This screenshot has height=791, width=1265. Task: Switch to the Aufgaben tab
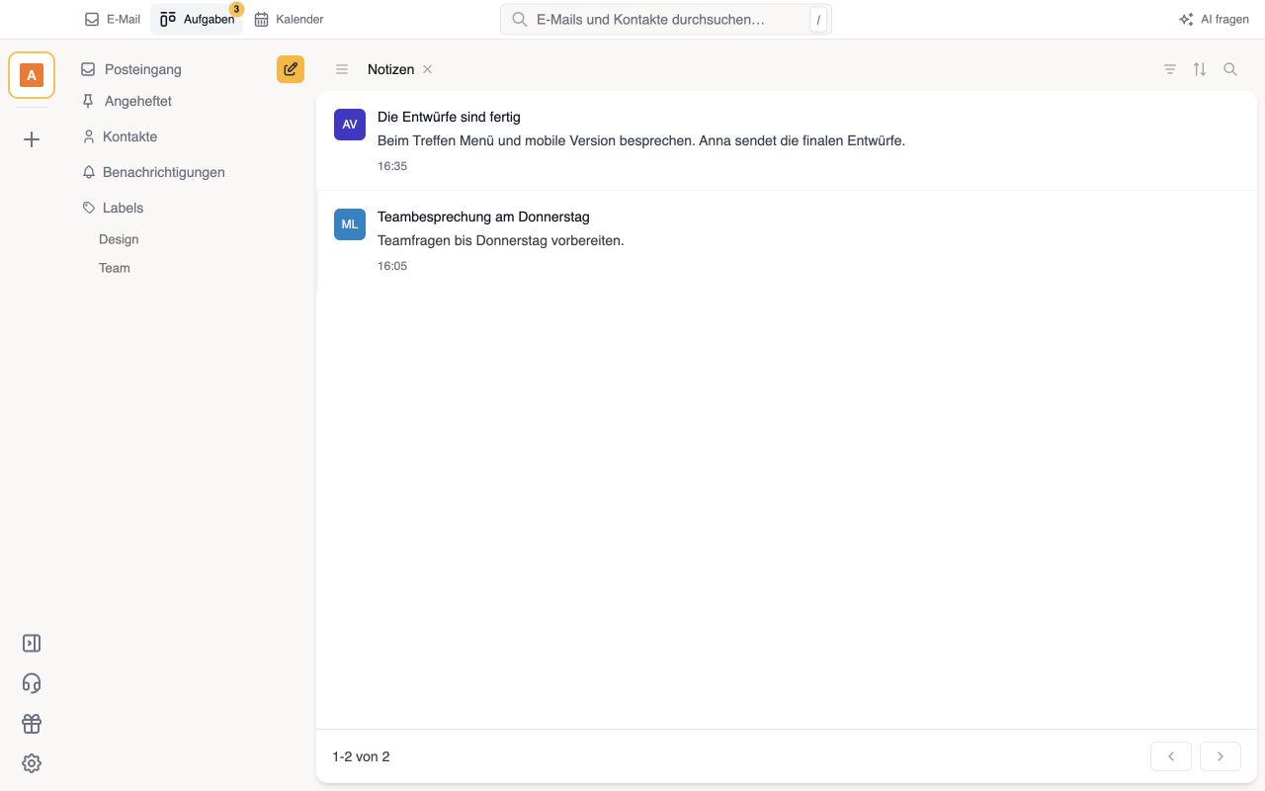(197, 19)
